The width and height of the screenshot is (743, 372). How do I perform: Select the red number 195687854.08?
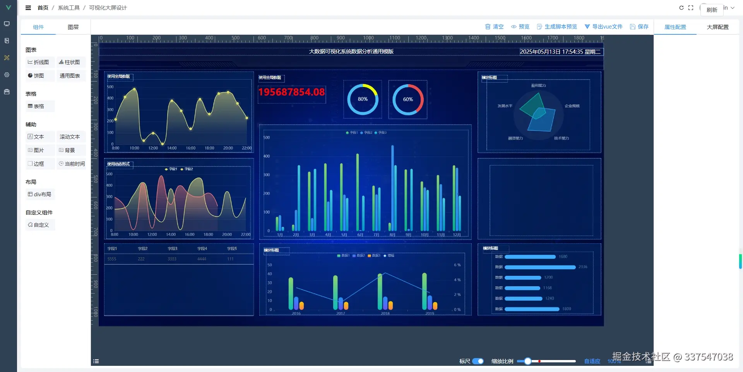click(292, 92)
